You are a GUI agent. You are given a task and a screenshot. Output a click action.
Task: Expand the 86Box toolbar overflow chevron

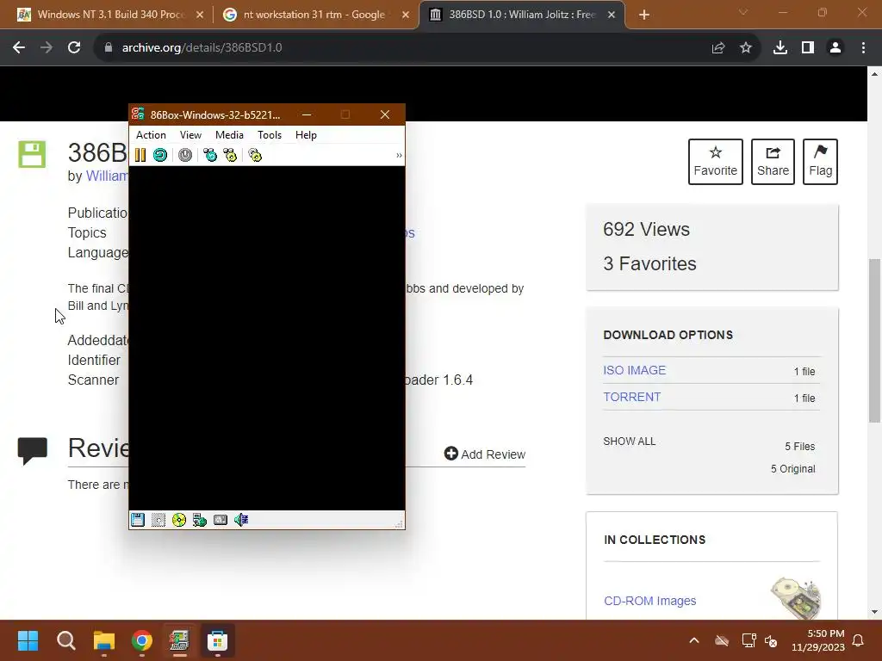pos(399,155)
